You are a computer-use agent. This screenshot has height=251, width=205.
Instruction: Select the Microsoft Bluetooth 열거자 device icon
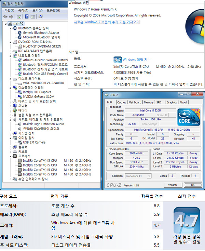click(x=20, y=37)
